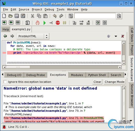Click the Step Into debug icon
Image resolution: width=135 pixels, height=131 pixels.
click(x=74, y=23)
